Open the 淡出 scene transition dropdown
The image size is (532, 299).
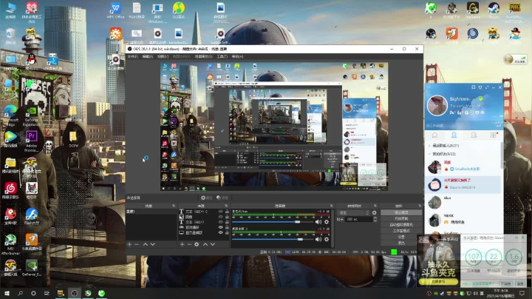click(354, 212)
